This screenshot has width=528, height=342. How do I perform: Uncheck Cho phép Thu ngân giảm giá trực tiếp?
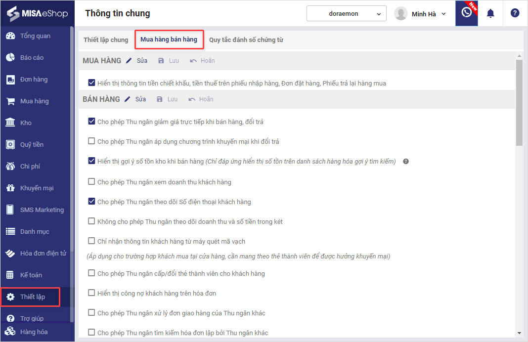(x=91, y=121)
